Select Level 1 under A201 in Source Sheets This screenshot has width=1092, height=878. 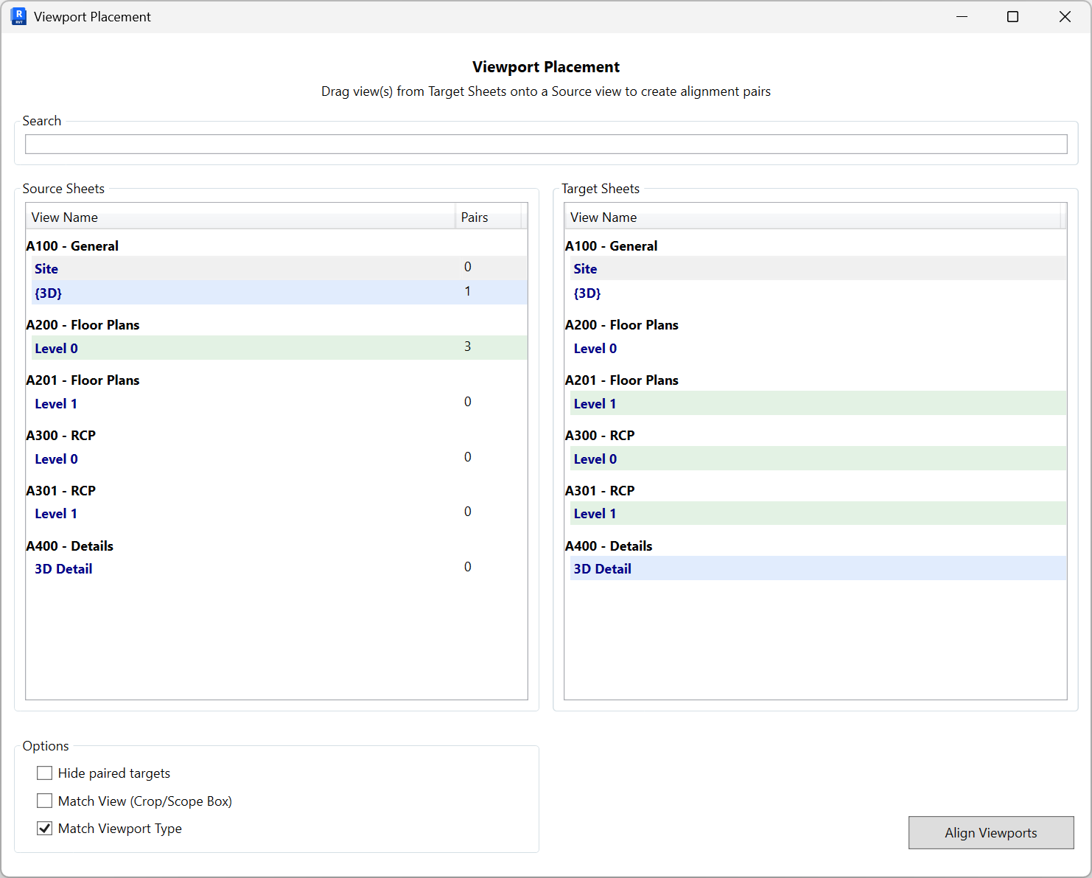click(55, 403)
